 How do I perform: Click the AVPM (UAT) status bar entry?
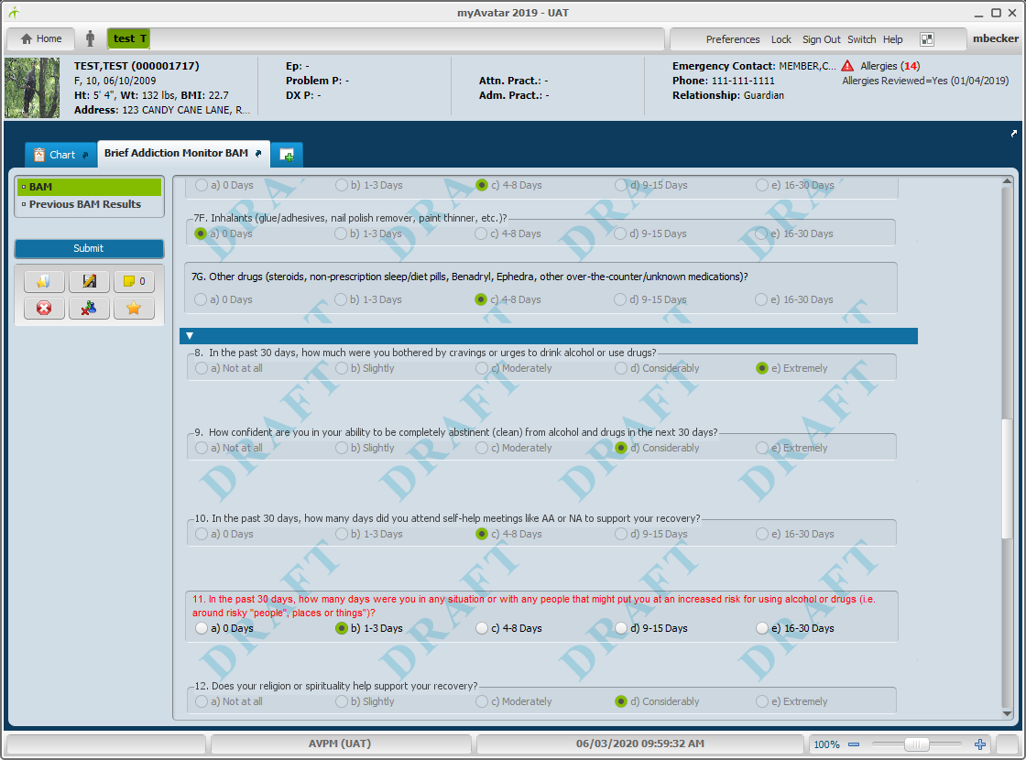[x=340, y=744]
